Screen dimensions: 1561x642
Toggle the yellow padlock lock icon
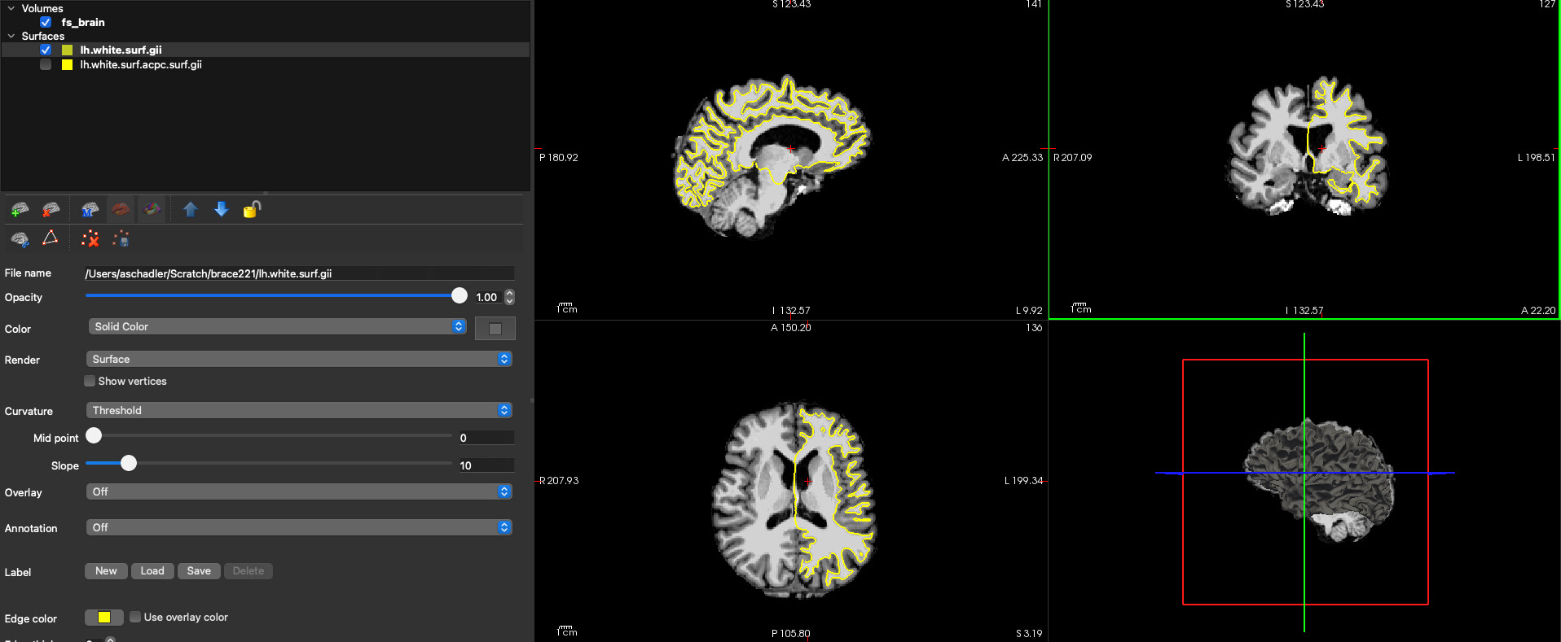(x=252, y=210)
